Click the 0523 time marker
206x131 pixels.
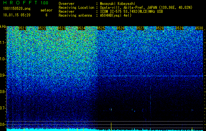62,28
